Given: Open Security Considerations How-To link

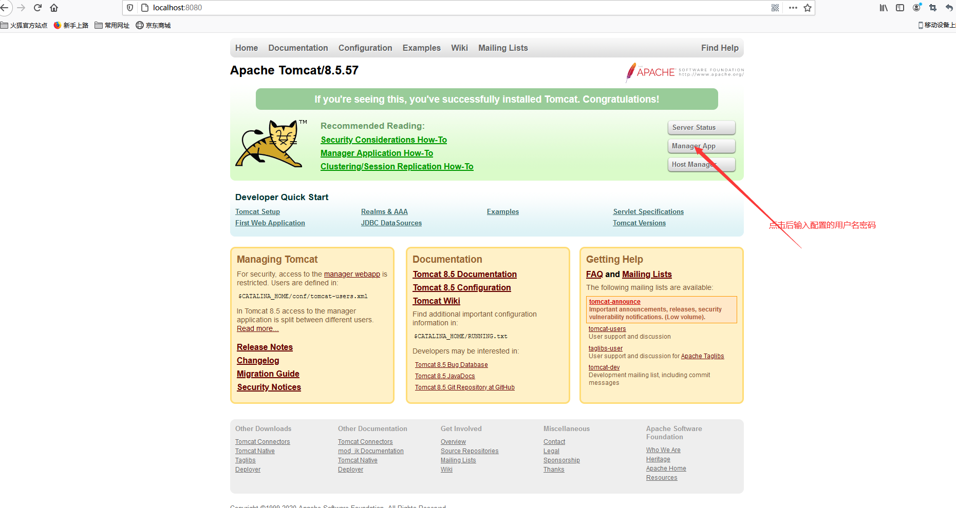Looking at the screenshot, I should pyautogui.click(x=384, y=140).
